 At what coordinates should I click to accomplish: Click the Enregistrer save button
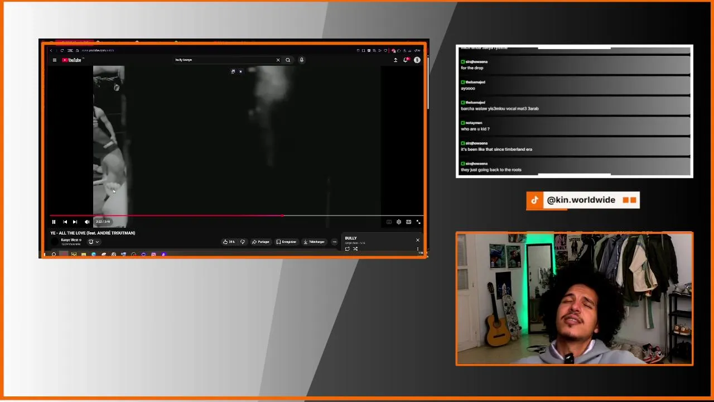click(x=286, y=242)
